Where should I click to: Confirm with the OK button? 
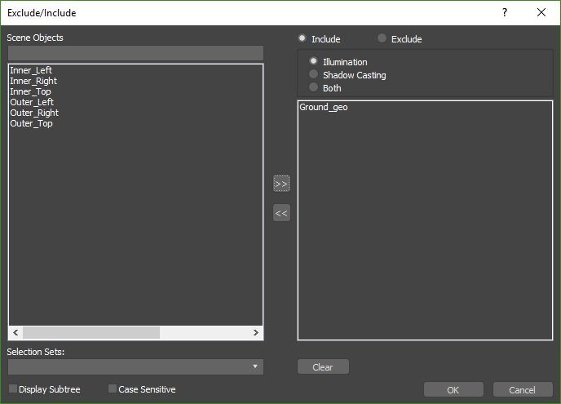click(453, 390)
